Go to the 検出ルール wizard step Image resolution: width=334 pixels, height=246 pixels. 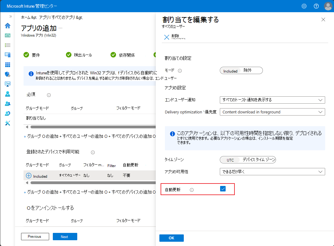click(x=79, y=55)
